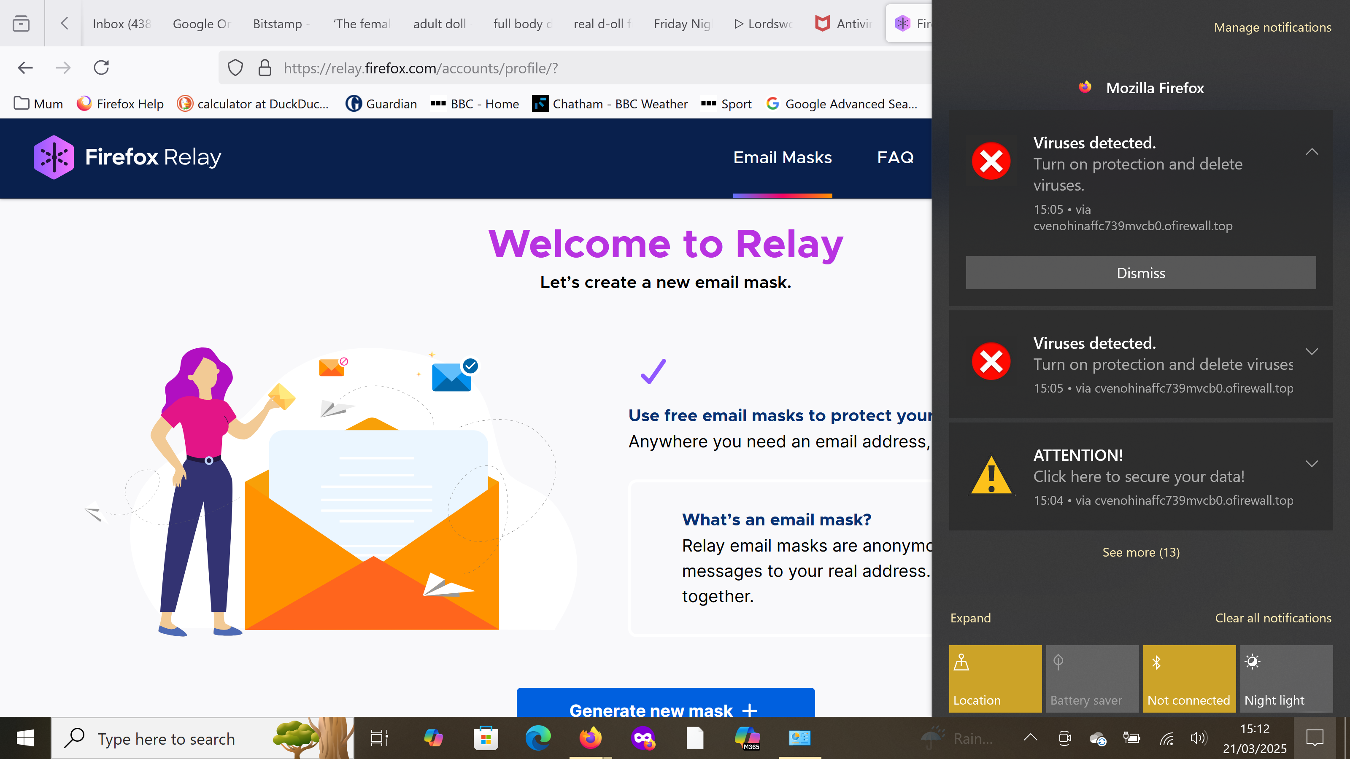Open the Chatham - BBC Weather bookmark

610,104
